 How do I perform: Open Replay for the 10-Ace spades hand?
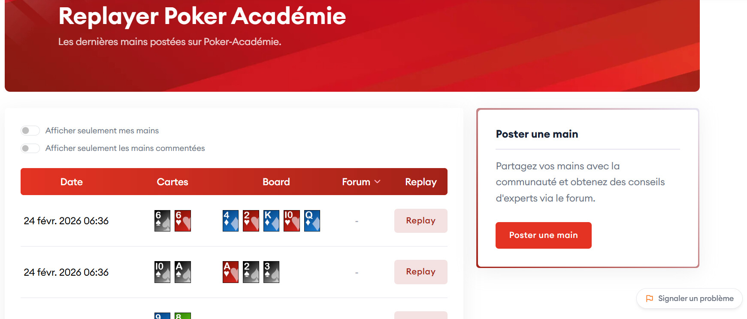(420, 272)
